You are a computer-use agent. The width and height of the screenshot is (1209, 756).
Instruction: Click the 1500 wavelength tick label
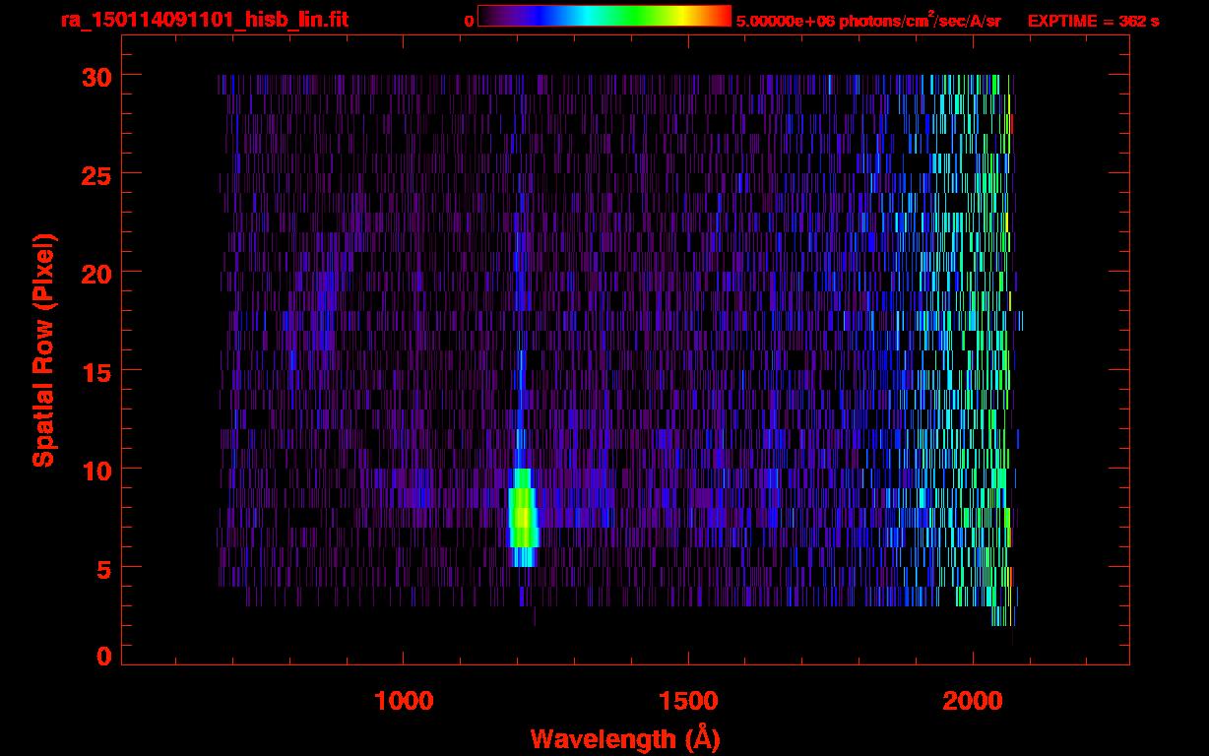687,701
